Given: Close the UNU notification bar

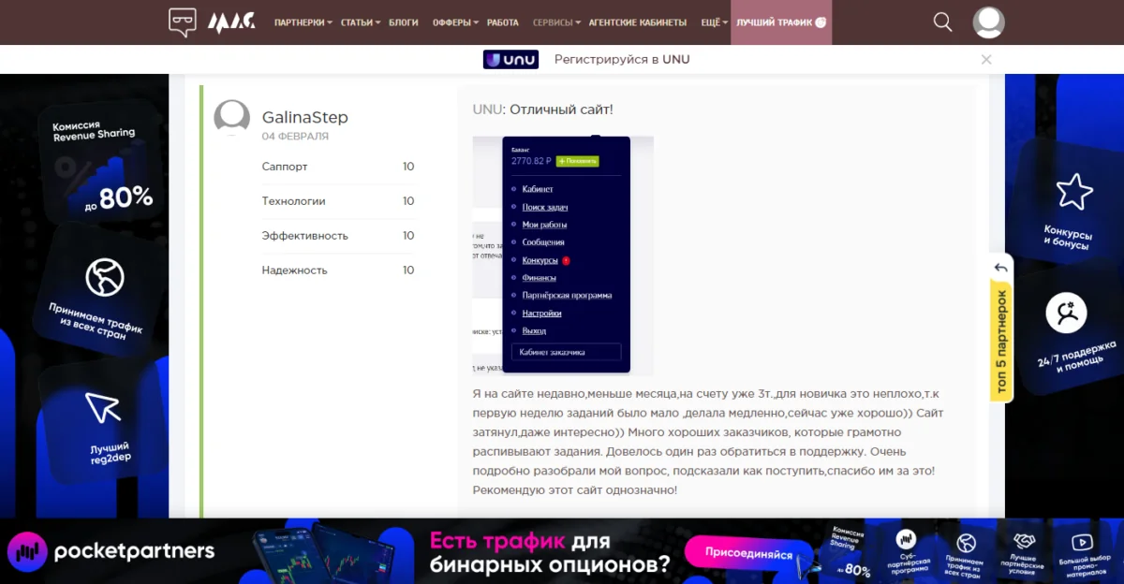Looking at the screenshot, I should (985, 59).
